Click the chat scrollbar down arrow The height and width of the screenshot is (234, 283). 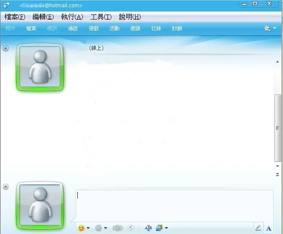[x=277, y=166]
